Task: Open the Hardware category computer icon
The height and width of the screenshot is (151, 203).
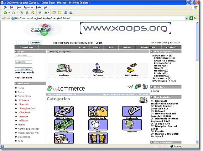Action: 64,68
